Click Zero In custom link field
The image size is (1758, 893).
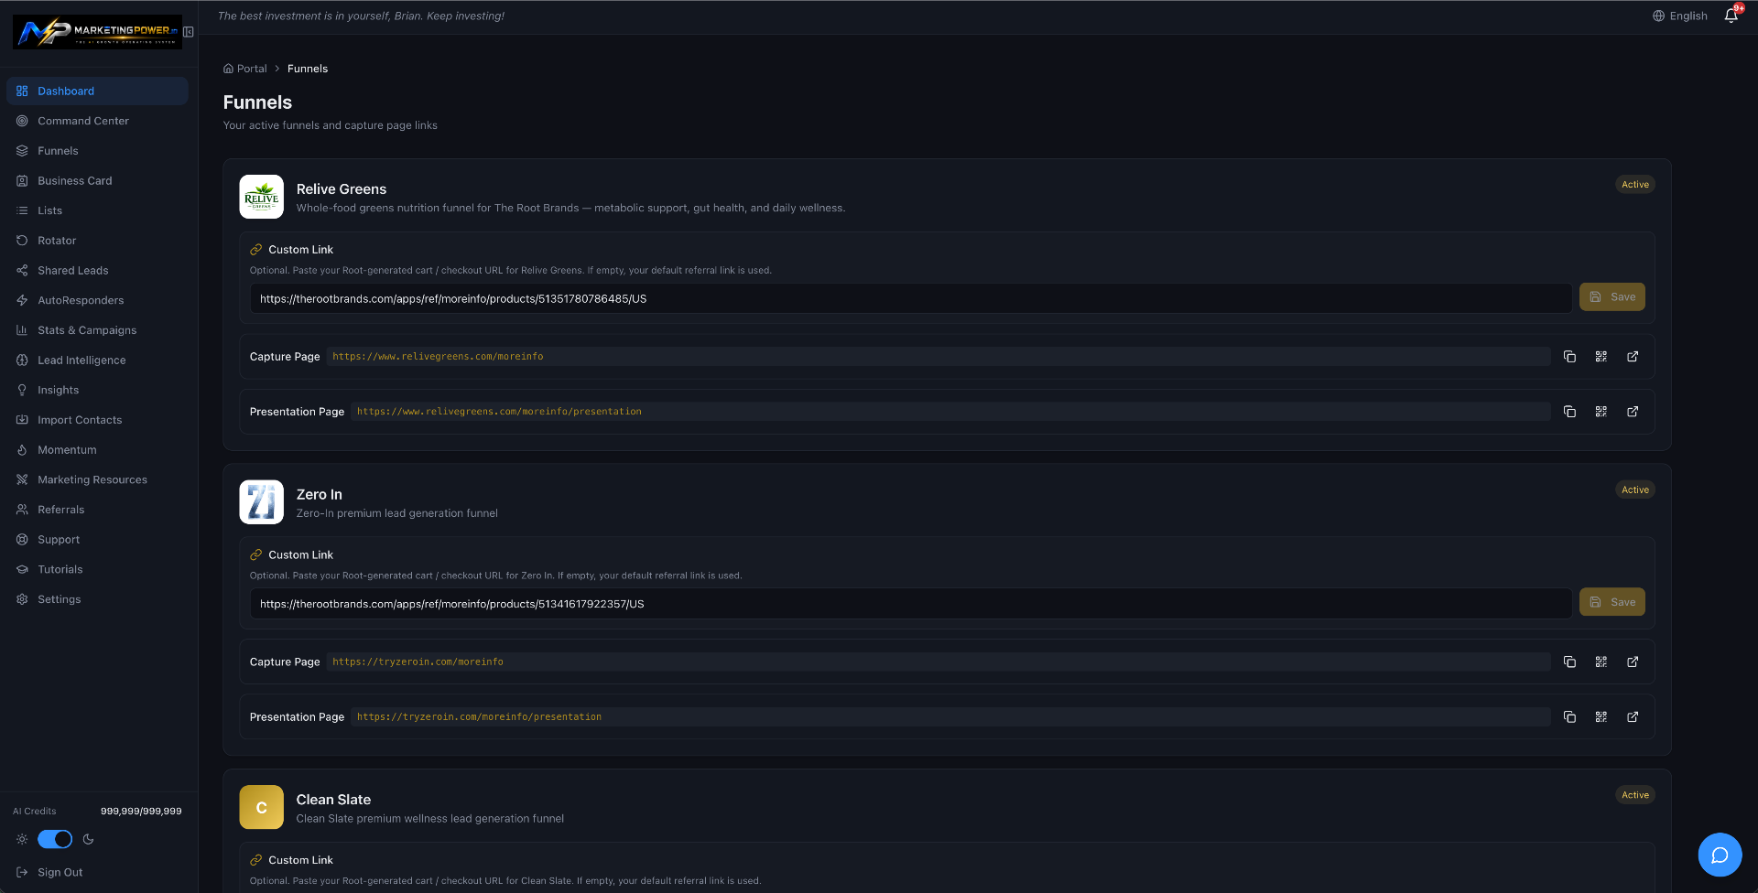[x=911, y=604]
